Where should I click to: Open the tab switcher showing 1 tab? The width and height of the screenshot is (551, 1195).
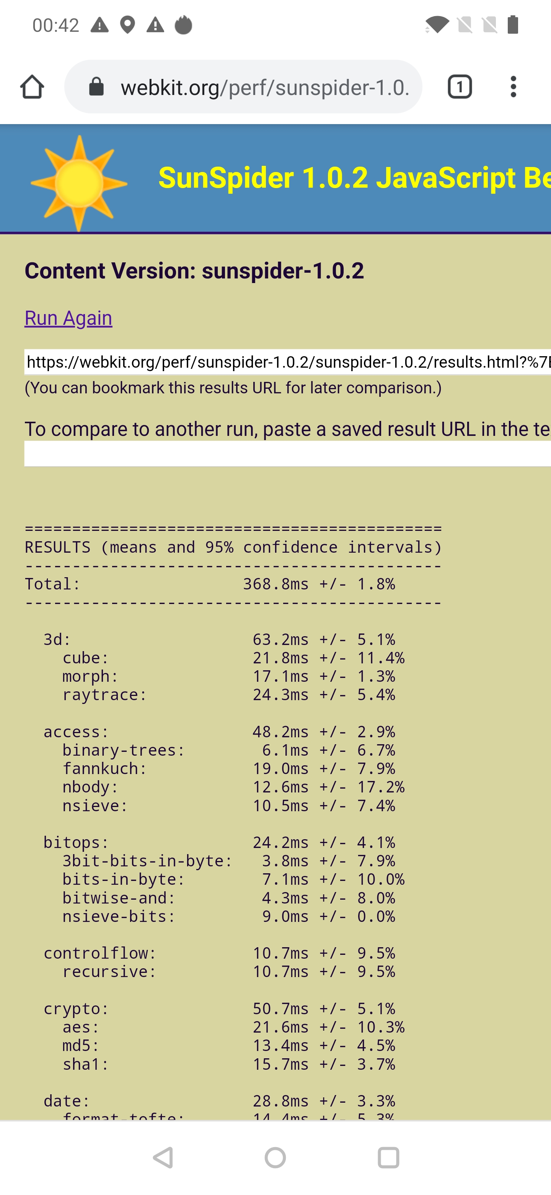[x=459, y=87]
